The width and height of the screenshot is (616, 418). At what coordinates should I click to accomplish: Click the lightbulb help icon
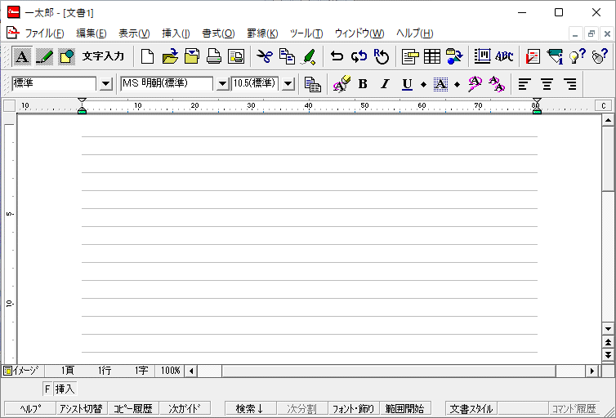[578, 56]
